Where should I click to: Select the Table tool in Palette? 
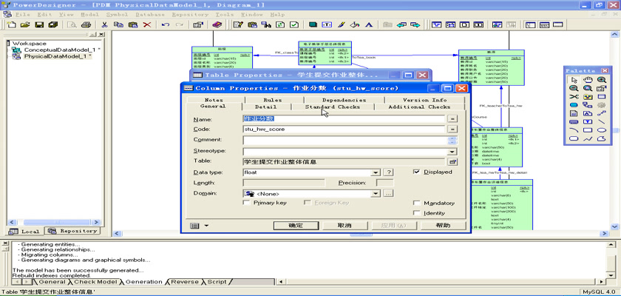602,97
